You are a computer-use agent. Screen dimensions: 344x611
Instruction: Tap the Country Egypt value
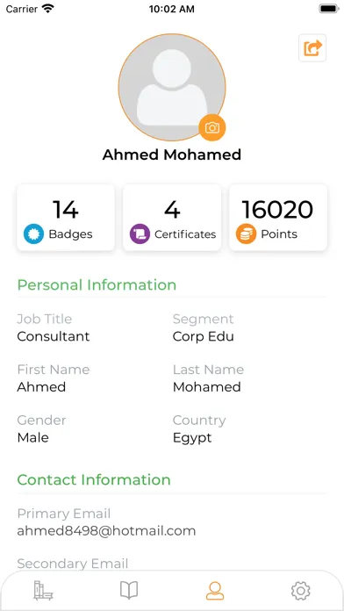pos(192,437)
